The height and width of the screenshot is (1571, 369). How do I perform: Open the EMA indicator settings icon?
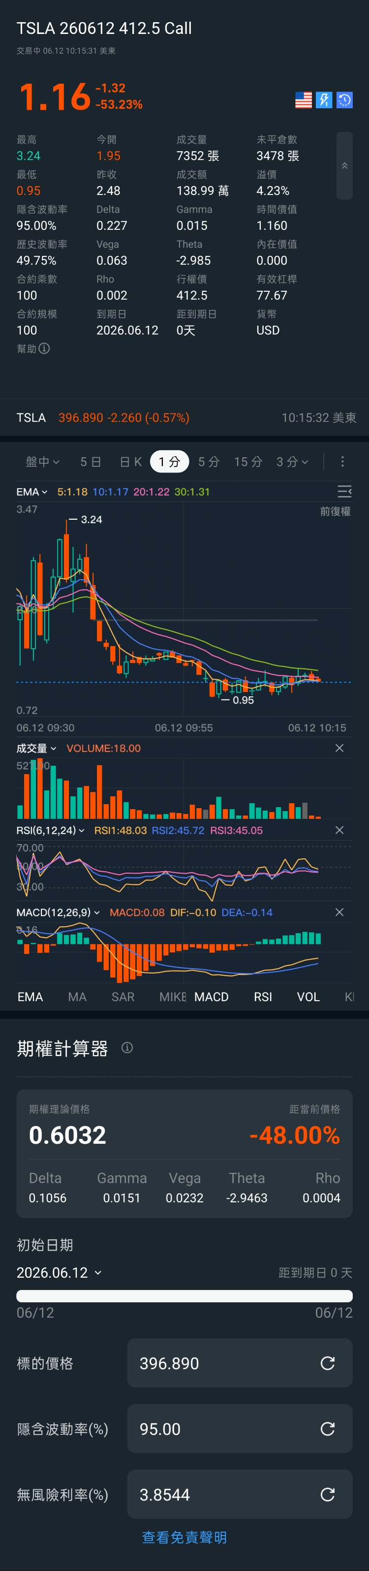[344, 492]
